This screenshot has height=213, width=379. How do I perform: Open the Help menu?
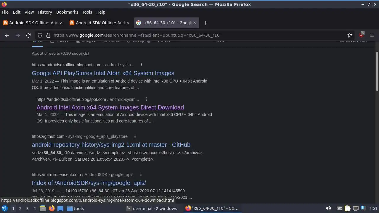101,12
